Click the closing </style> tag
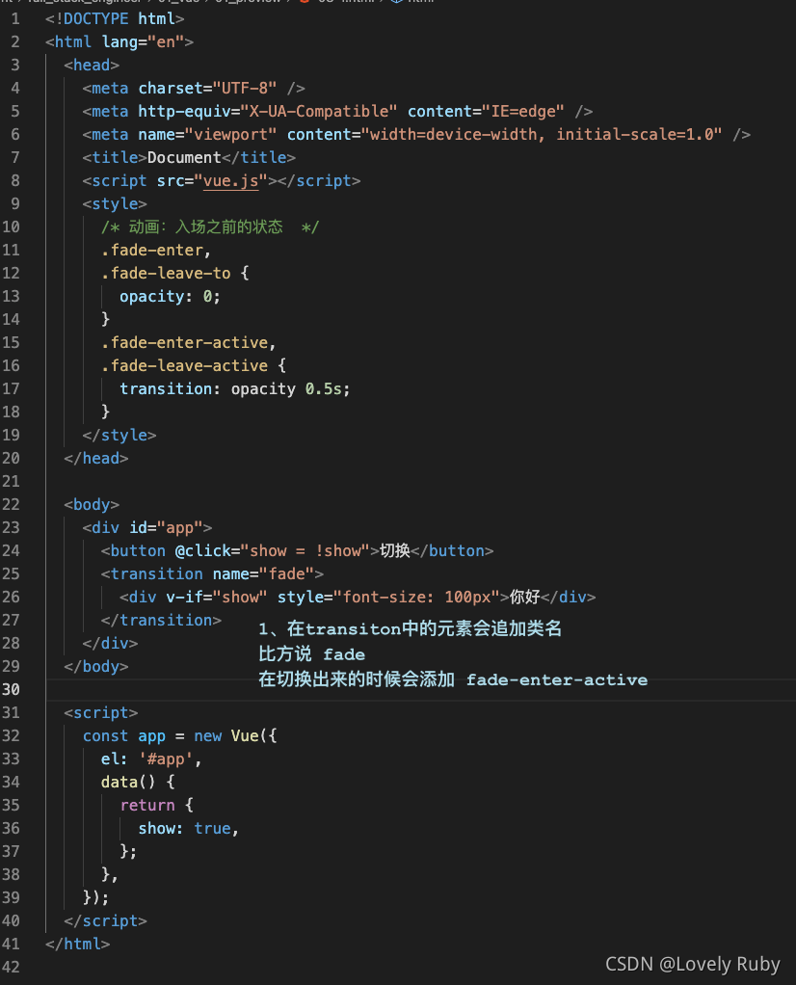Image resolution: width=796 pixels, height=985 pixels. tap(119, 436)
